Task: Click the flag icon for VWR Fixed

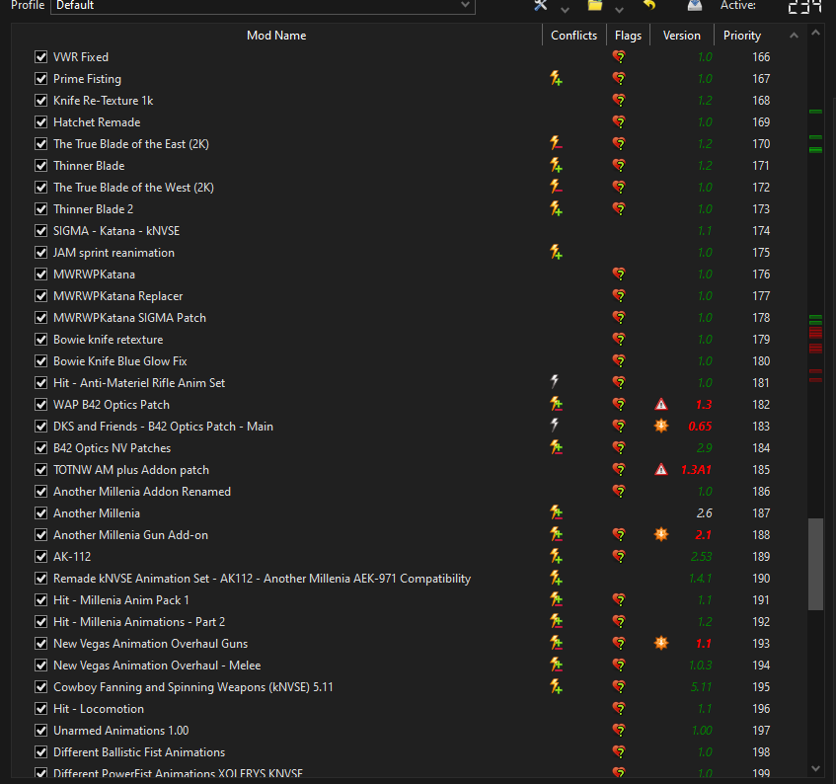Action: click(x=619, y=57)
